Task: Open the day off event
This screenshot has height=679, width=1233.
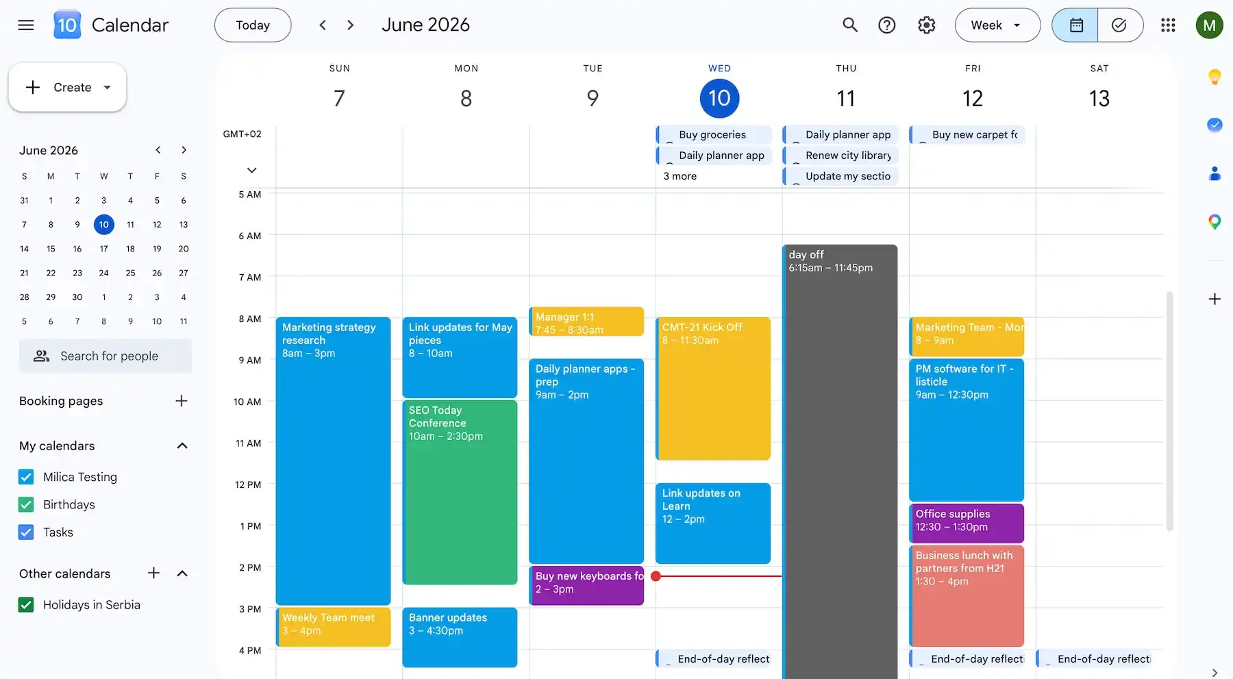Action: 840,462
